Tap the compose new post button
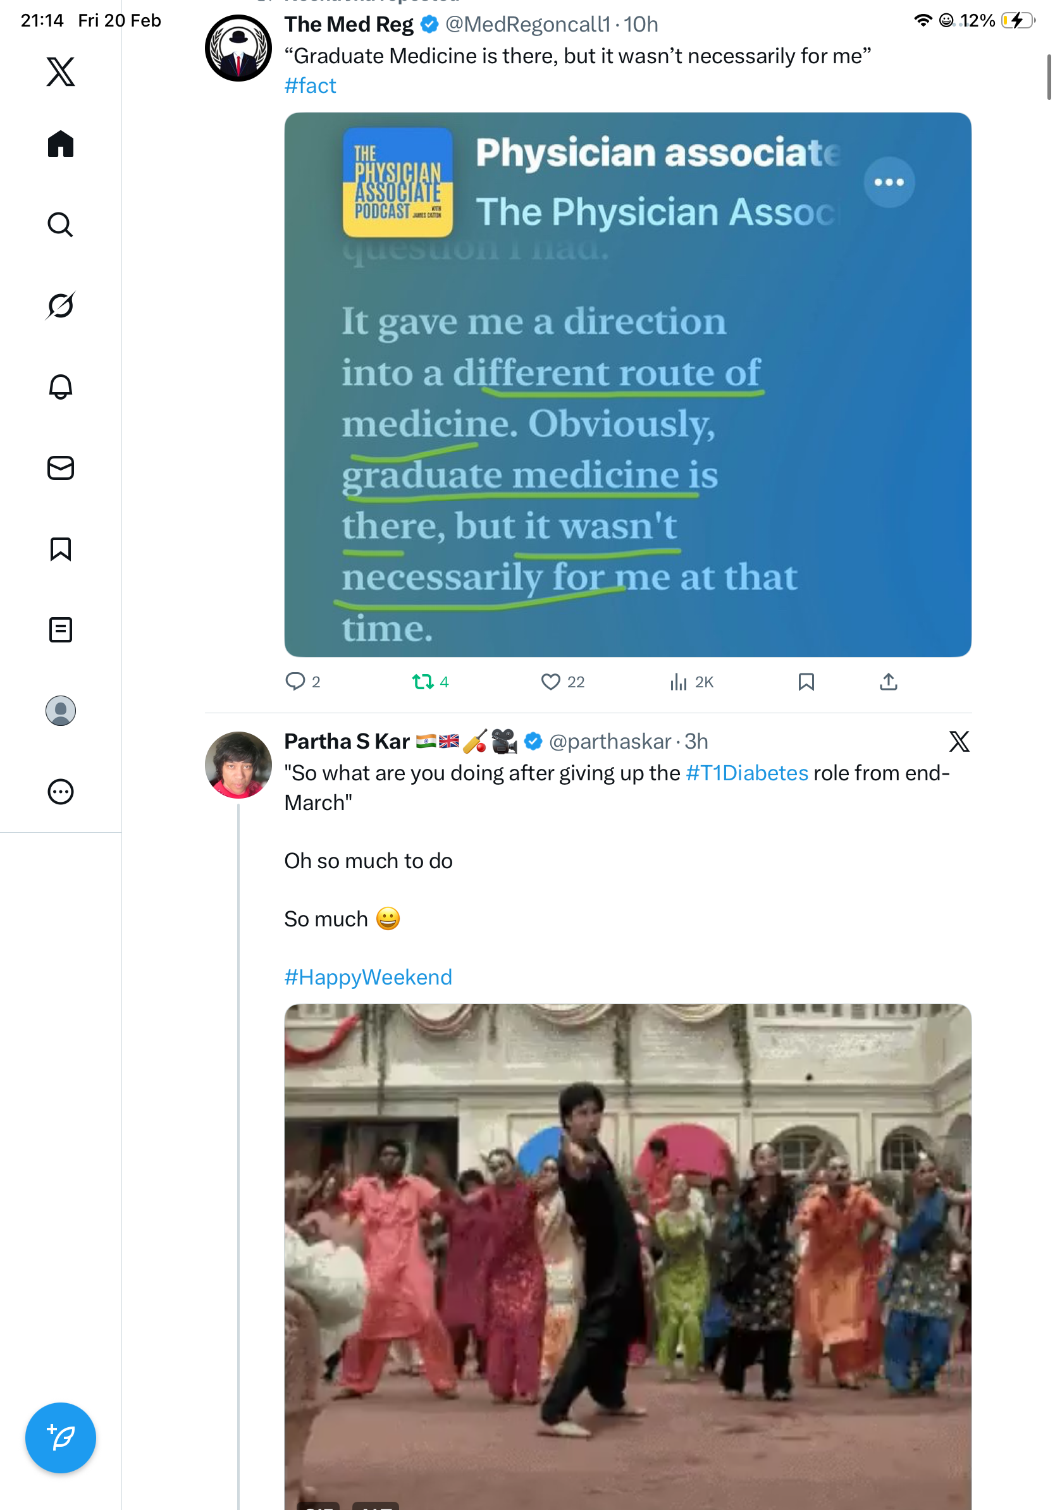1055x1510 pixels. point(61,1437)
